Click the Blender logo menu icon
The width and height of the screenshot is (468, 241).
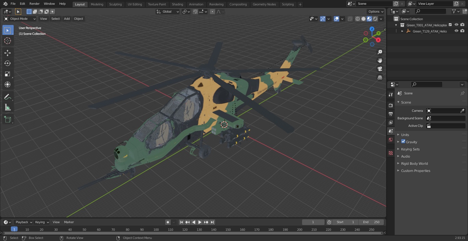point(5,4)
